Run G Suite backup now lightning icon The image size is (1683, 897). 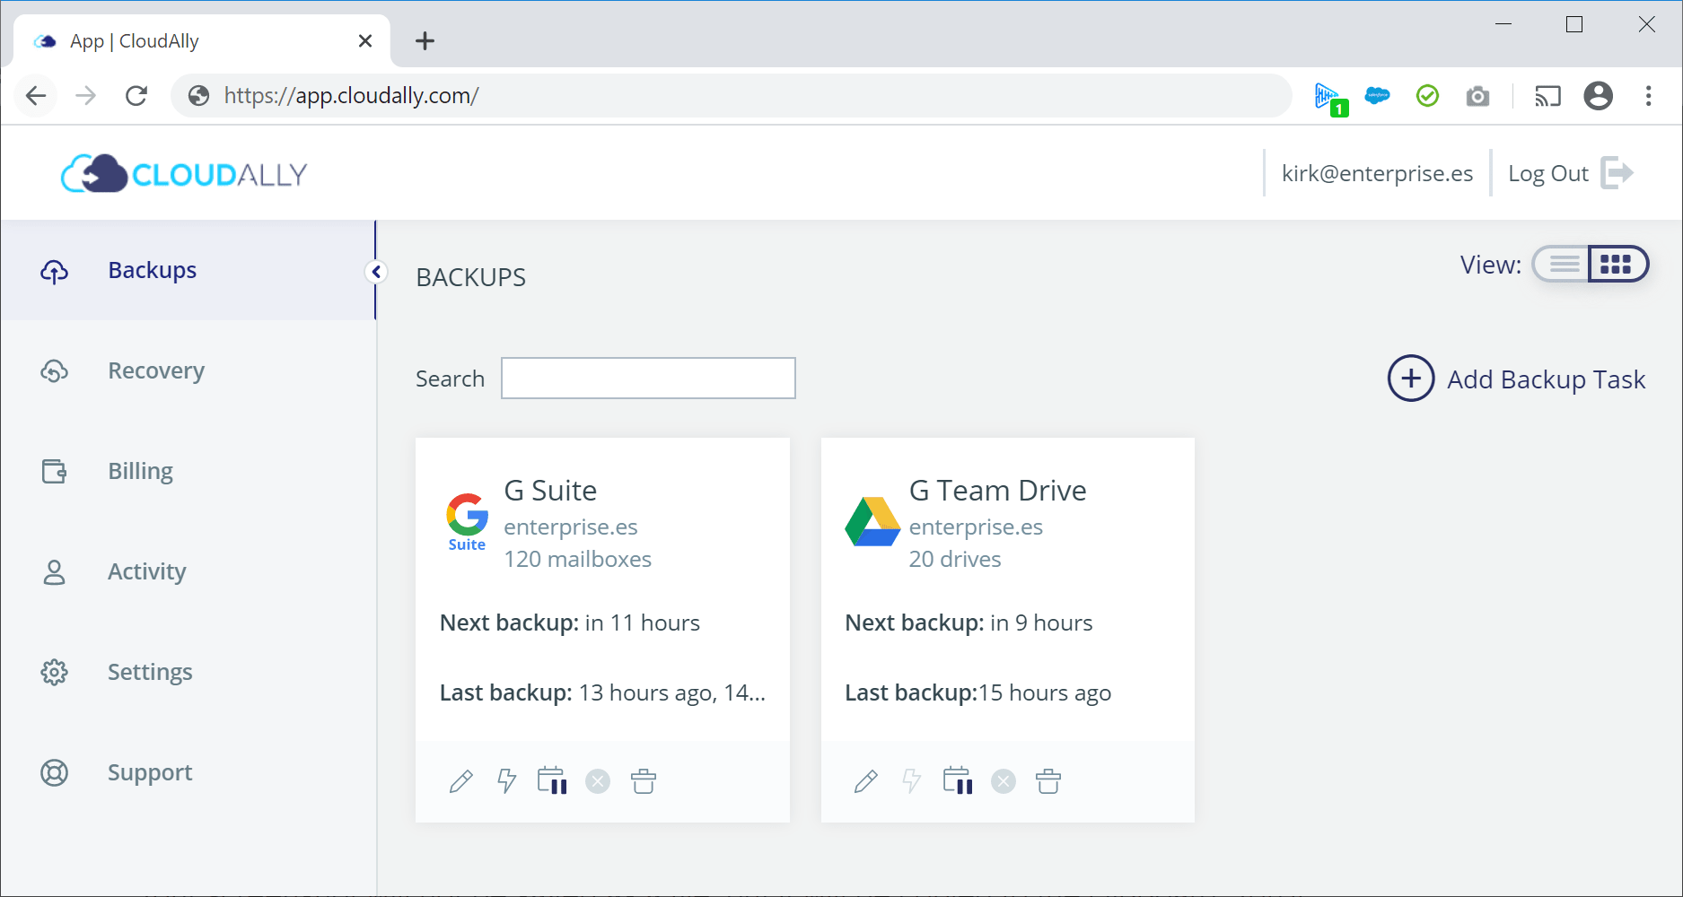[507, 781]
